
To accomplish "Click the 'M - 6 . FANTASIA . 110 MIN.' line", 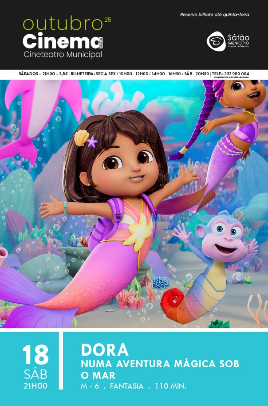I will [133, 386].
